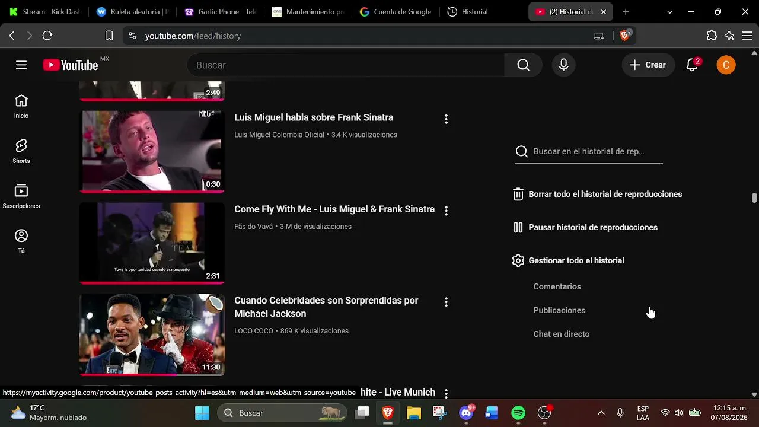Click the Buscar en el historial field
759x427 pixels.
(x=589, y=151)
